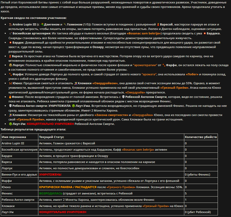Screen dimensions: 231x217
Task: Click the bomb emoji starting Боснийская артиллерия bullet
Action: [x=10, y=33]
